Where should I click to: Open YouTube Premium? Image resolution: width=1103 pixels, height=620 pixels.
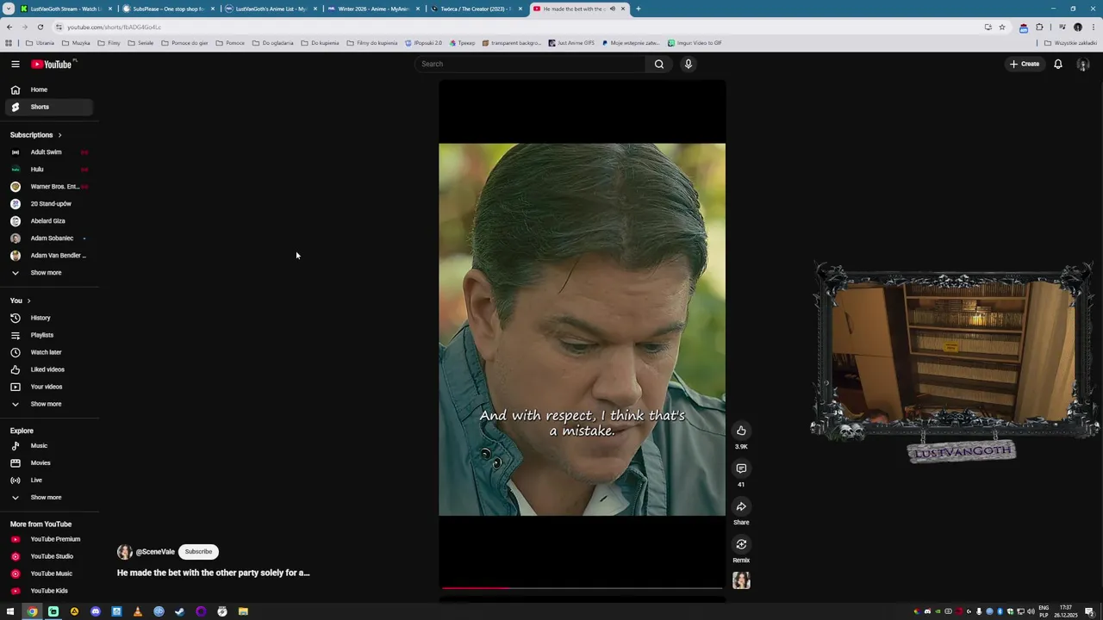point(48,539)
